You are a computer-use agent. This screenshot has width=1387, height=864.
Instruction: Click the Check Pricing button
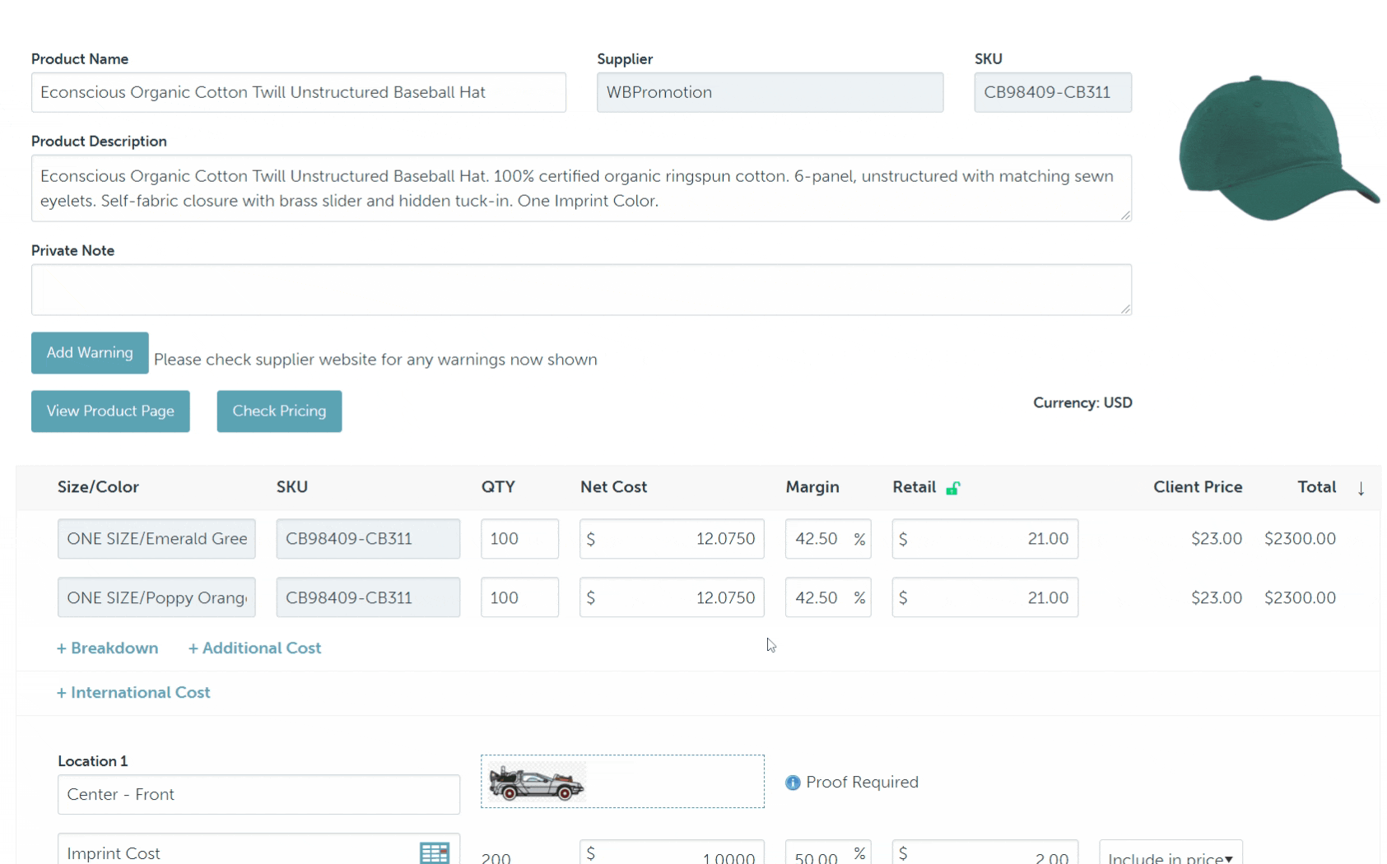(279, 411)
